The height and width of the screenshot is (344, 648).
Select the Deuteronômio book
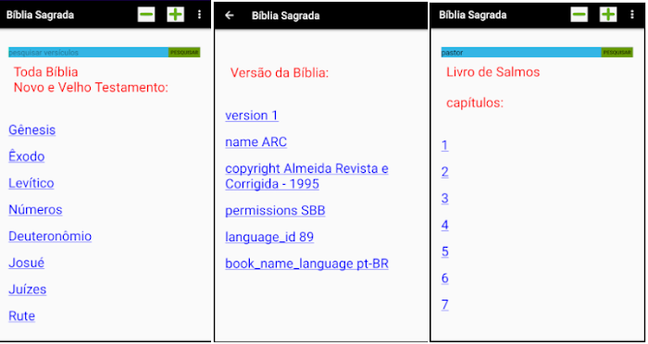pos(50,237)
